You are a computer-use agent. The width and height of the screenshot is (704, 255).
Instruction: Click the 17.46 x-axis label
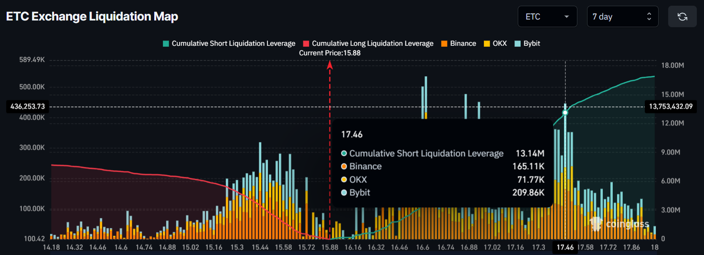565,247
